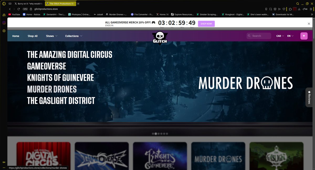Change language via EN dropdown
The image size is (315, 170).
point(290,36)
